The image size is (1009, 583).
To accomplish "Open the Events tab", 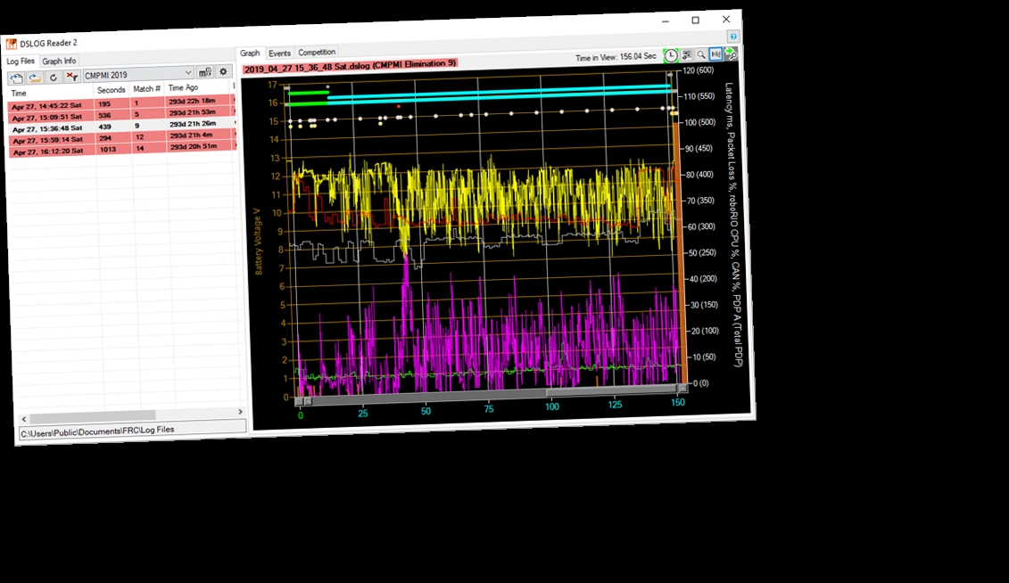I will click(x=279, y=53).
